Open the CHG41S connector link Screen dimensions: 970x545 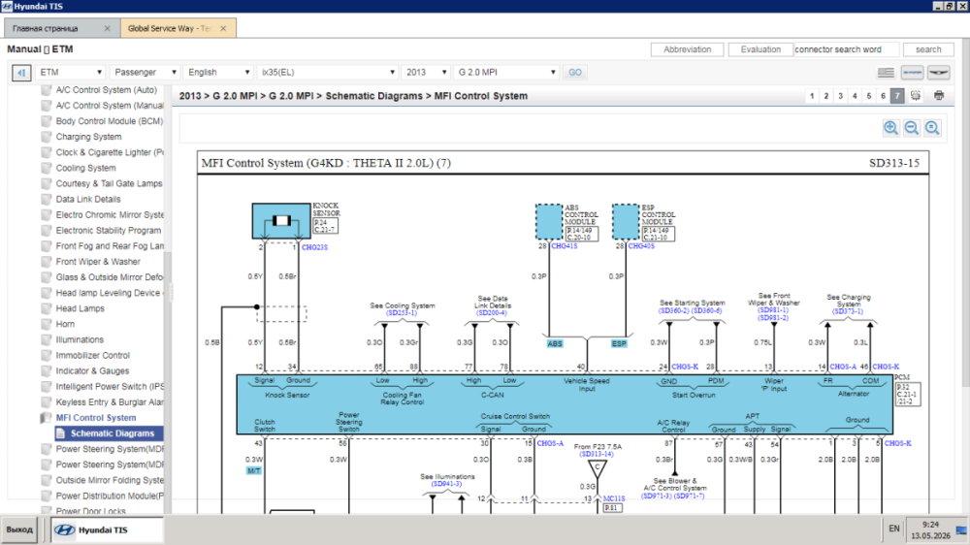coord(565,246)
